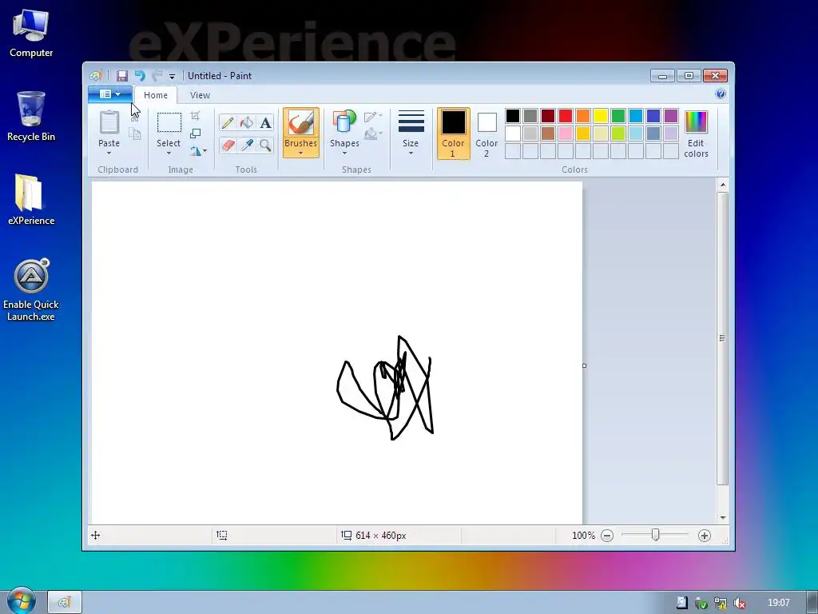Click the muted volume tray icon

coord(739,603)
